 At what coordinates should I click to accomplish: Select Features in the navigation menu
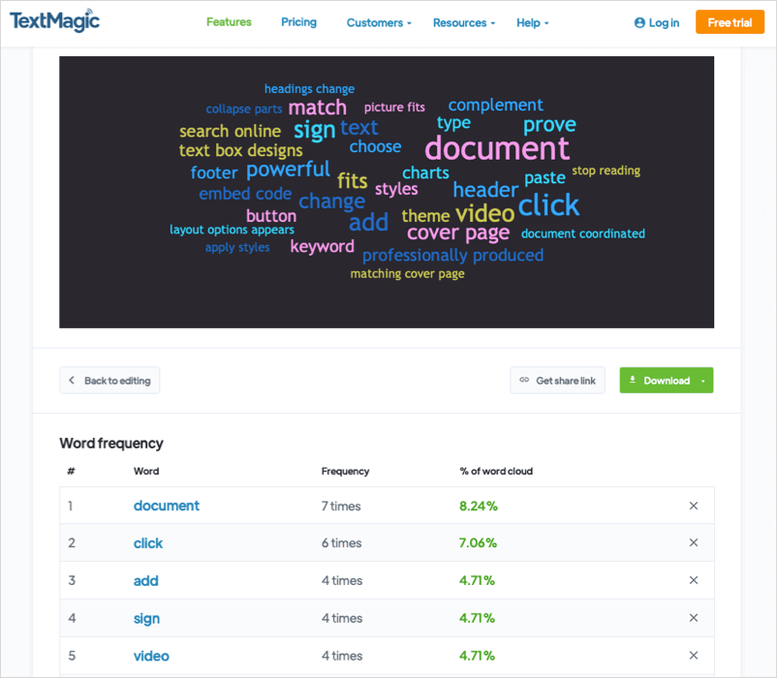(229, 22)
